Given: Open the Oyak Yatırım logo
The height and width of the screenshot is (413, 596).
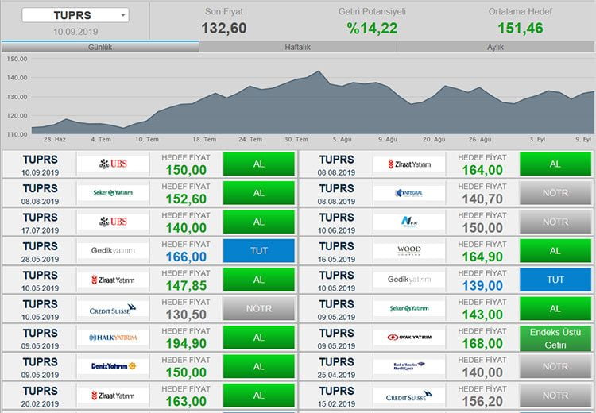Looking at the screenshot, I should tap(408, 338).
